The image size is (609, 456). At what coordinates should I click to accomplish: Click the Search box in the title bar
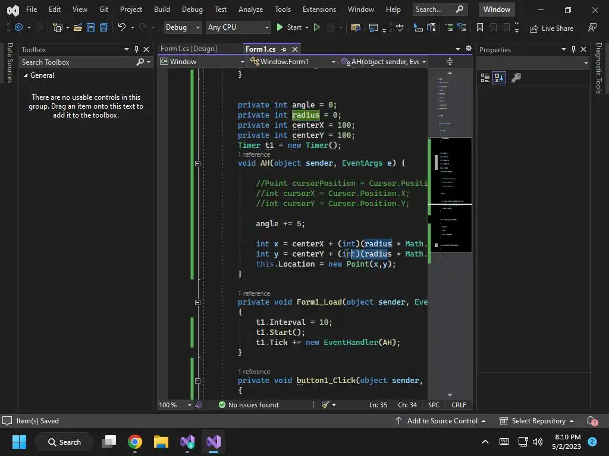[440, 9]
